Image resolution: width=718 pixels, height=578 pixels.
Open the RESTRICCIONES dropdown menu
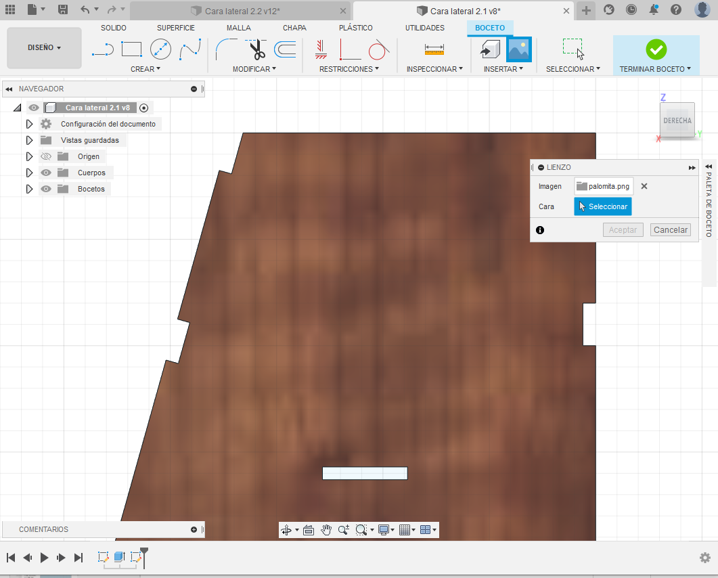point(349,69)
